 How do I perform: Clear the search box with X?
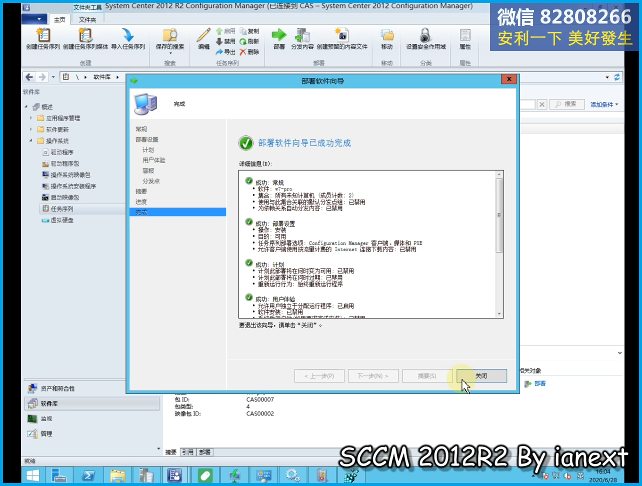542,104
